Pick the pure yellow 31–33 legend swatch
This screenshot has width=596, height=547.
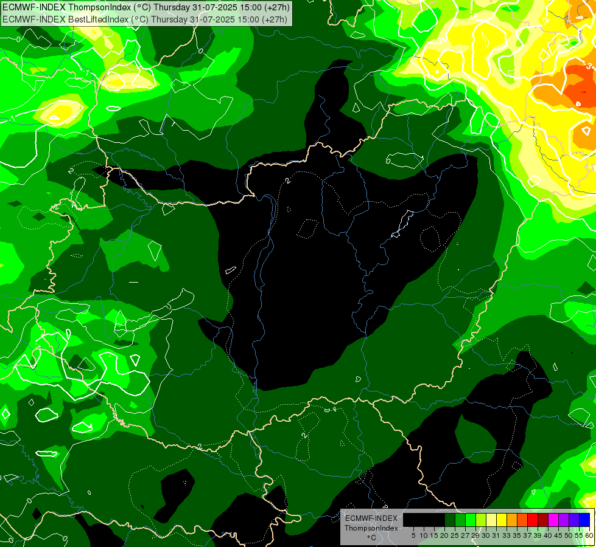pos(502,520)
